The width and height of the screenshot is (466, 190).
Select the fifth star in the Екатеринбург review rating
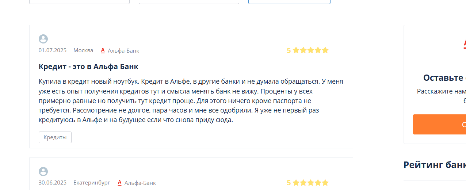point(325,183)
